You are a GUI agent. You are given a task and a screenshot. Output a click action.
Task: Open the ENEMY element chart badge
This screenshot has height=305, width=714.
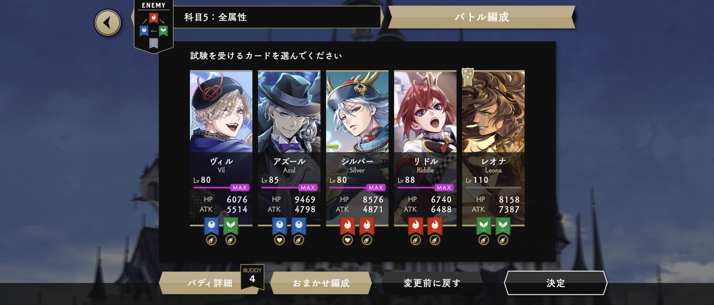(153, 27)
